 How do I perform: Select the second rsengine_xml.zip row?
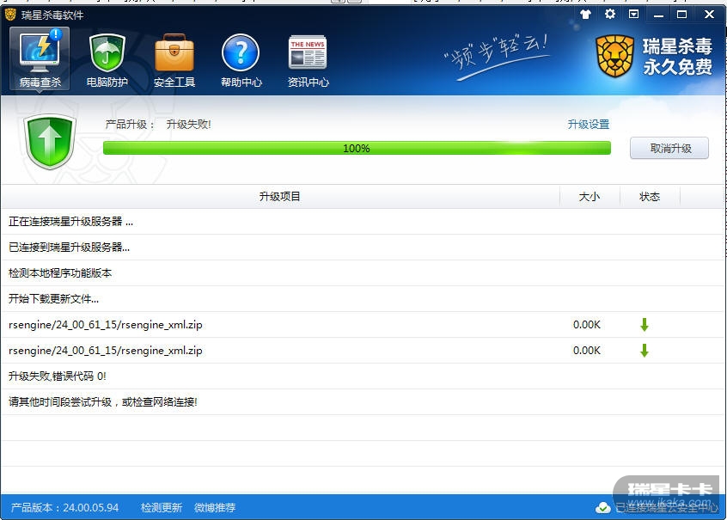(363, 350)
